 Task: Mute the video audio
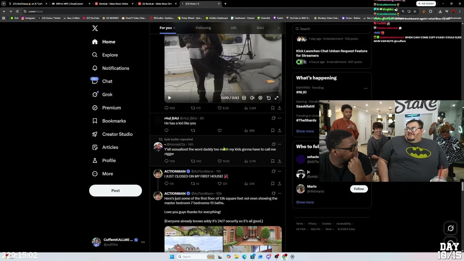pos(252,98)
